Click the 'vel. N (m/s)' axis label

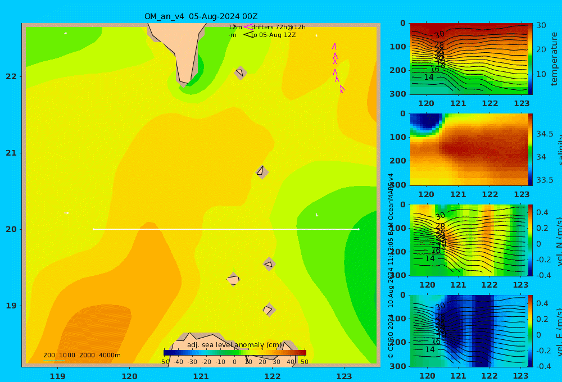[x=559, y=241]
